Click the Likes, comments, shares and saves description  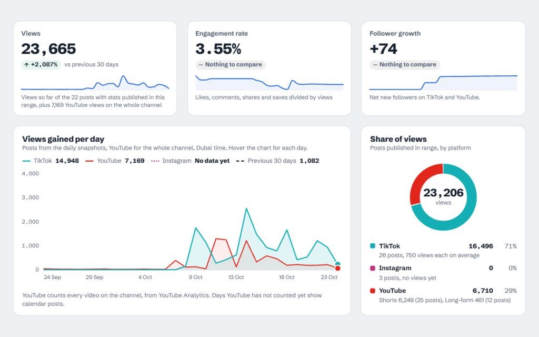coord(264,97)
